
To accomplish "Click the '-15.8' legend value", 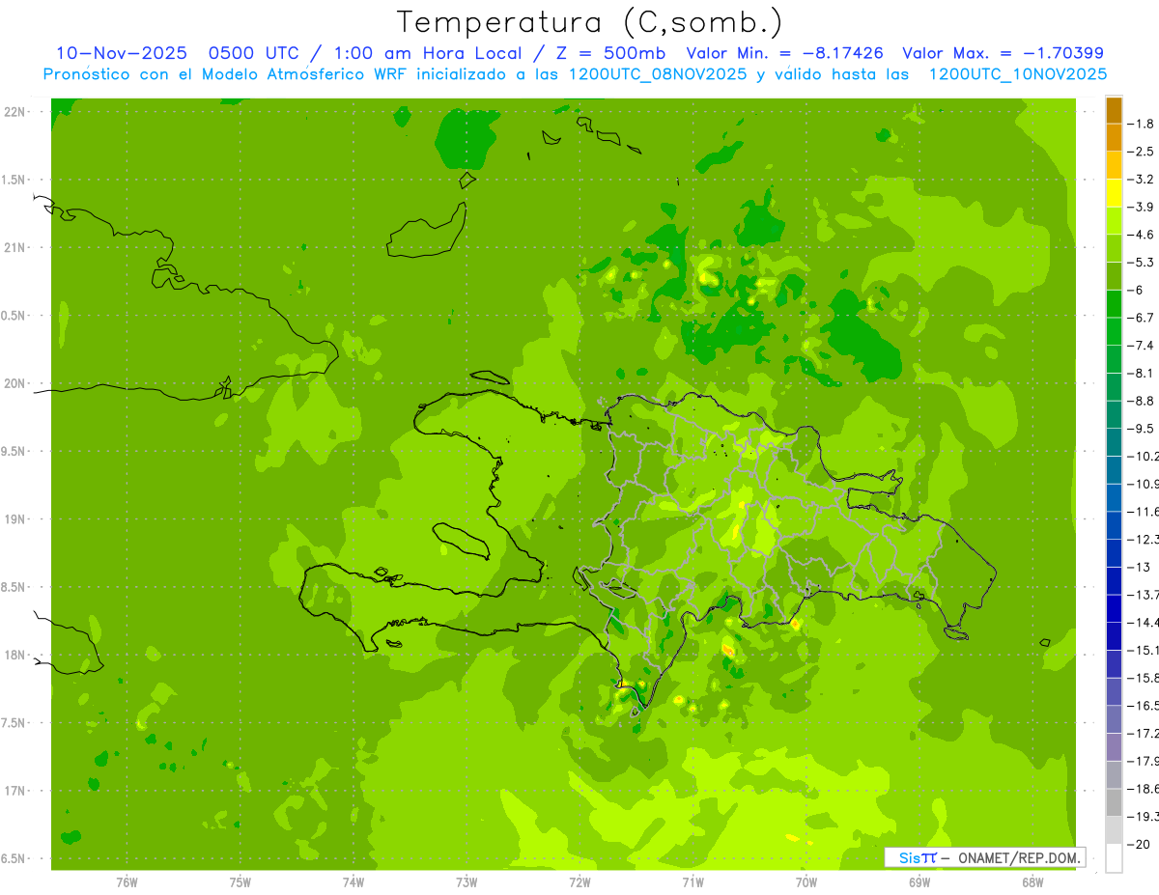I will point(1144,678).
